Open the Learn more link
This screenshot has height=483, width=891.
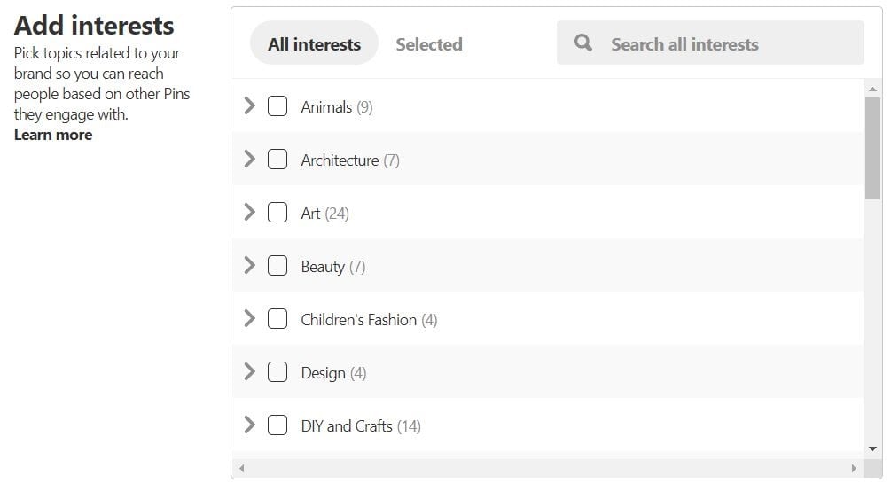(53, 135)
